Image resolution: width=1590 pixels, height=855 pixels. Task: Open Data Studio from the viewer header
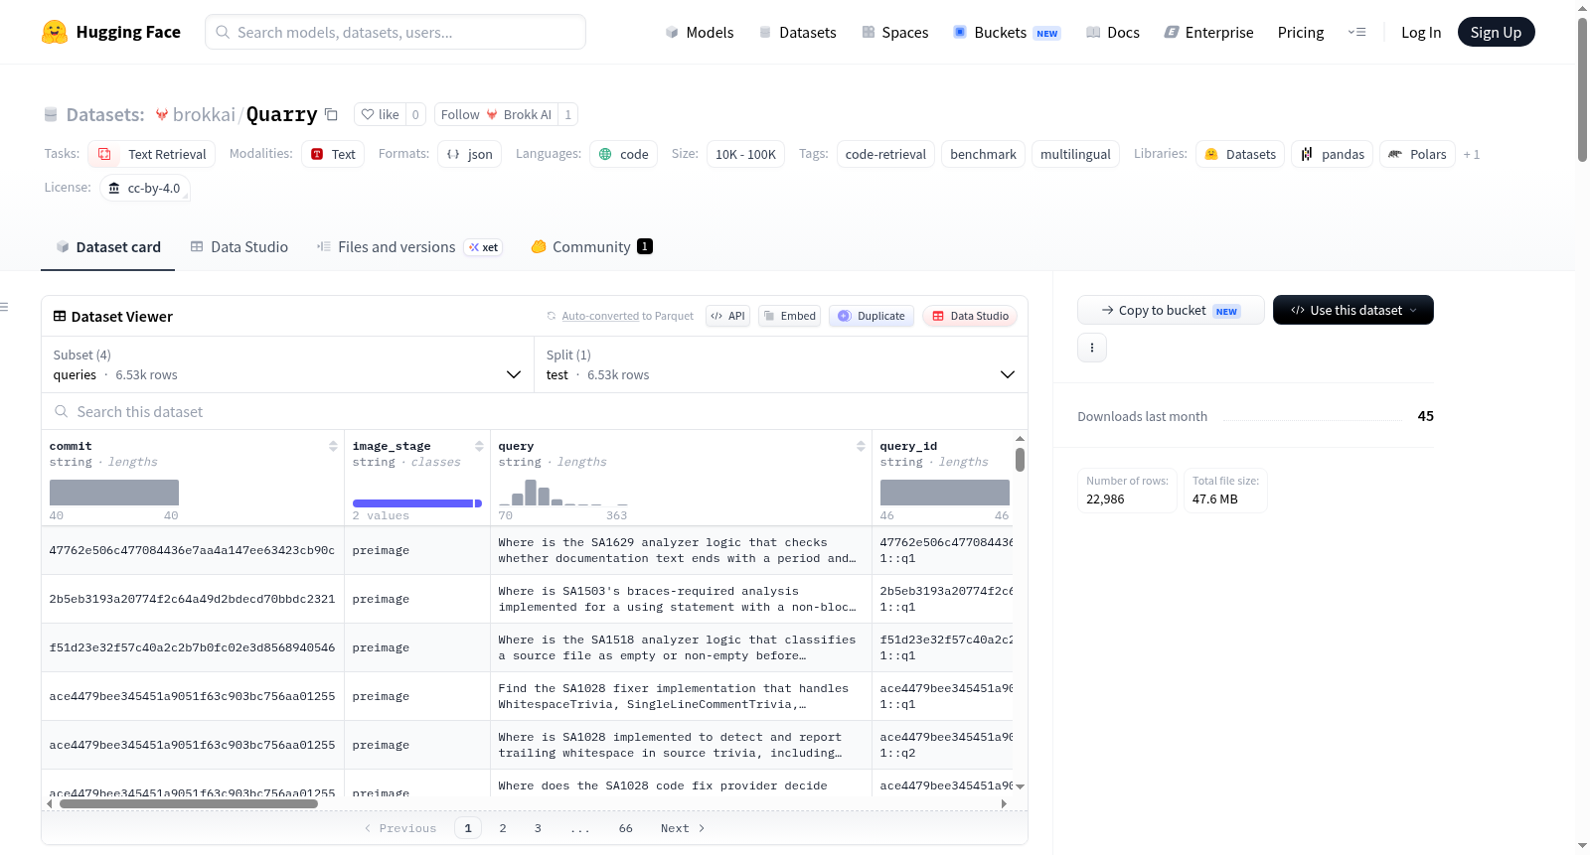970,316
